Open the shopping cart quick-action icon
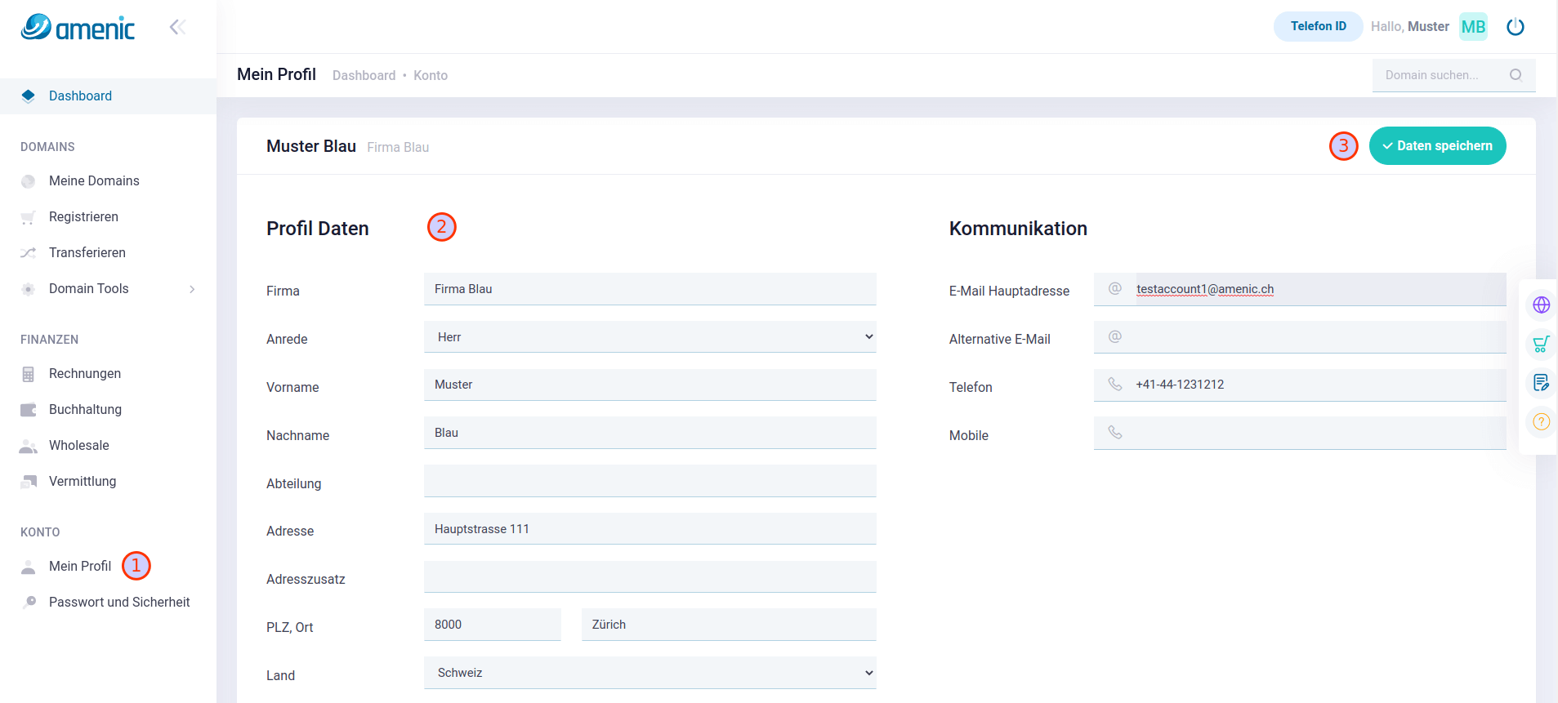The width and height of the screenshot is (1558, 703). click(x=1541, y=344)
